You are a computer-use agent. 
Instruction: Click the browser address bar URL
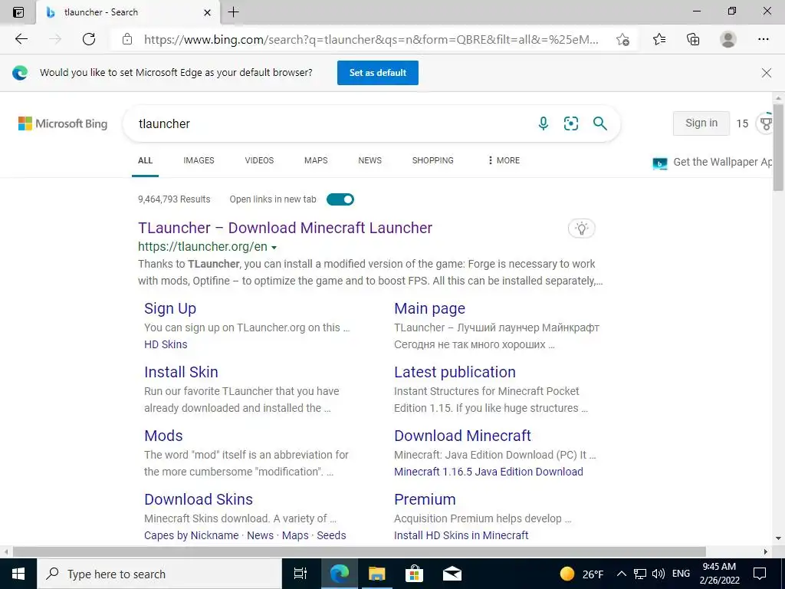coord(372,40)
